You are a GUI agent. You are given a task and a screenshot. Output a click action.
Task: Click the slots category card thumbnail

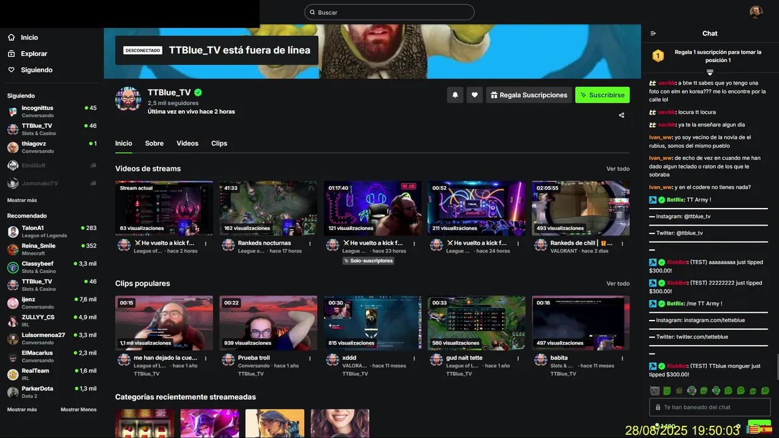[x=145, y=423]
